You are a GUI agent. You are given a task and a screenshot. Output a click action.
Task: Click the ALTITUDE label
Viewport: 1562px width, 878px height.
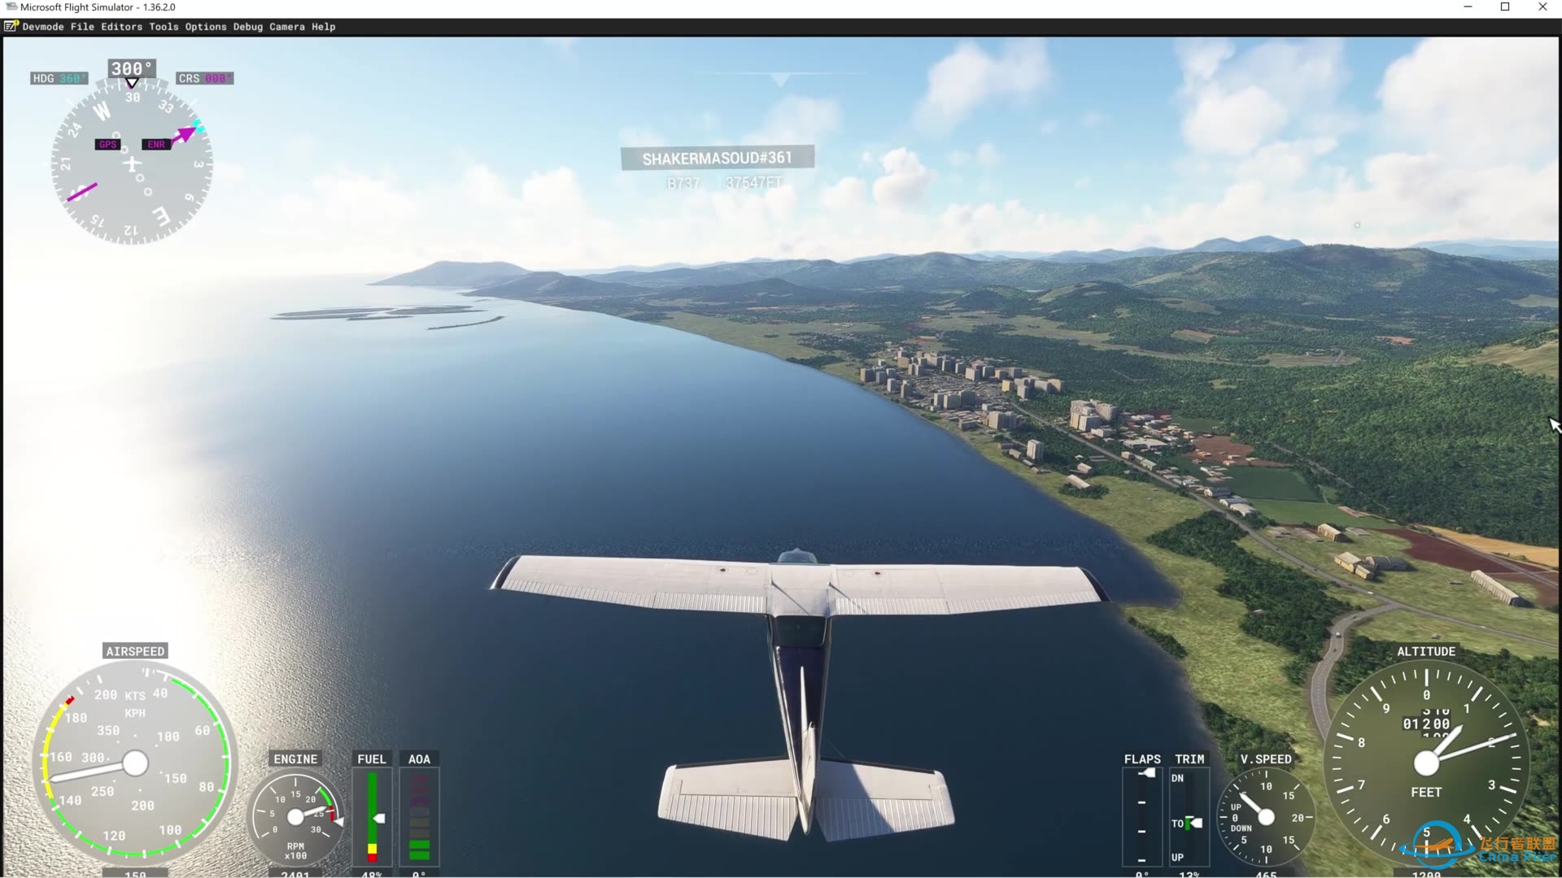tap(1426, 651)
